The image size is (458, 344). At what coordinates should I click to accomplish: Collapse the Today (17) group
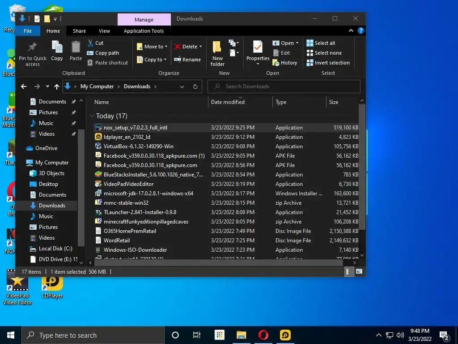tap(91, 116)
